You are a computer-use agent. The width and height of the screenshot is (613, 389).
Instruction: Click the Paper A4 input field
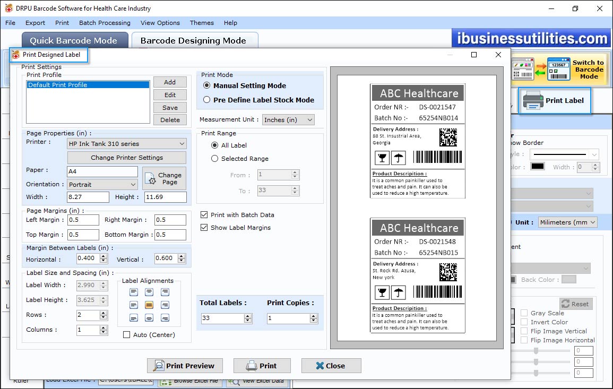point(102,171)
